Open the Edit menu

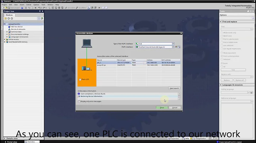coord(10,5)
